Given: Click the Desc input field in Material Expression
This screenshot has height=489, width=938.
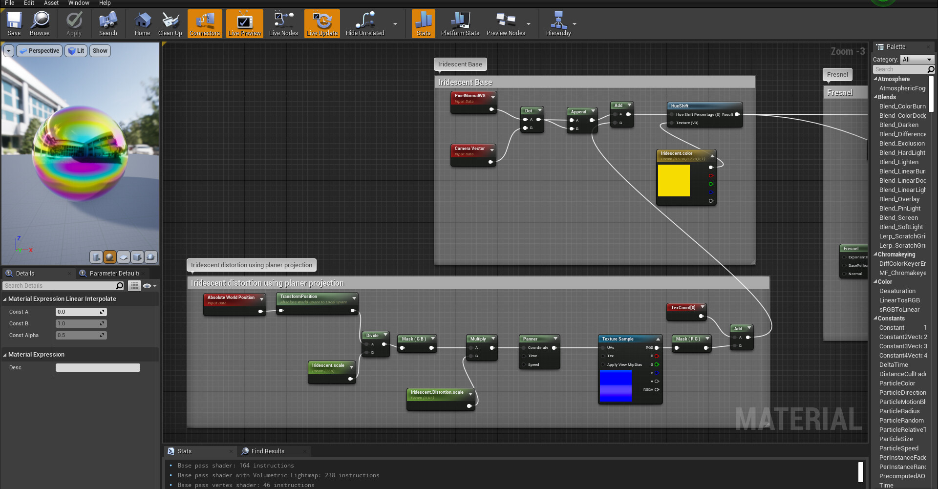Looking at the screenshot, I should tap(98, 367).
